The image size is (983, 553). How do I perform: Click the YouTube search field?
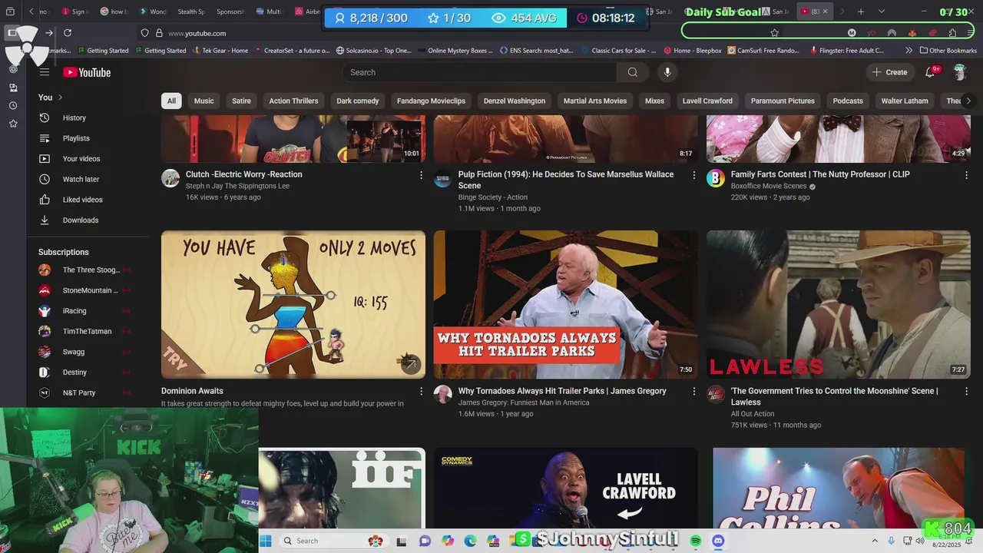tap(480, 72)
